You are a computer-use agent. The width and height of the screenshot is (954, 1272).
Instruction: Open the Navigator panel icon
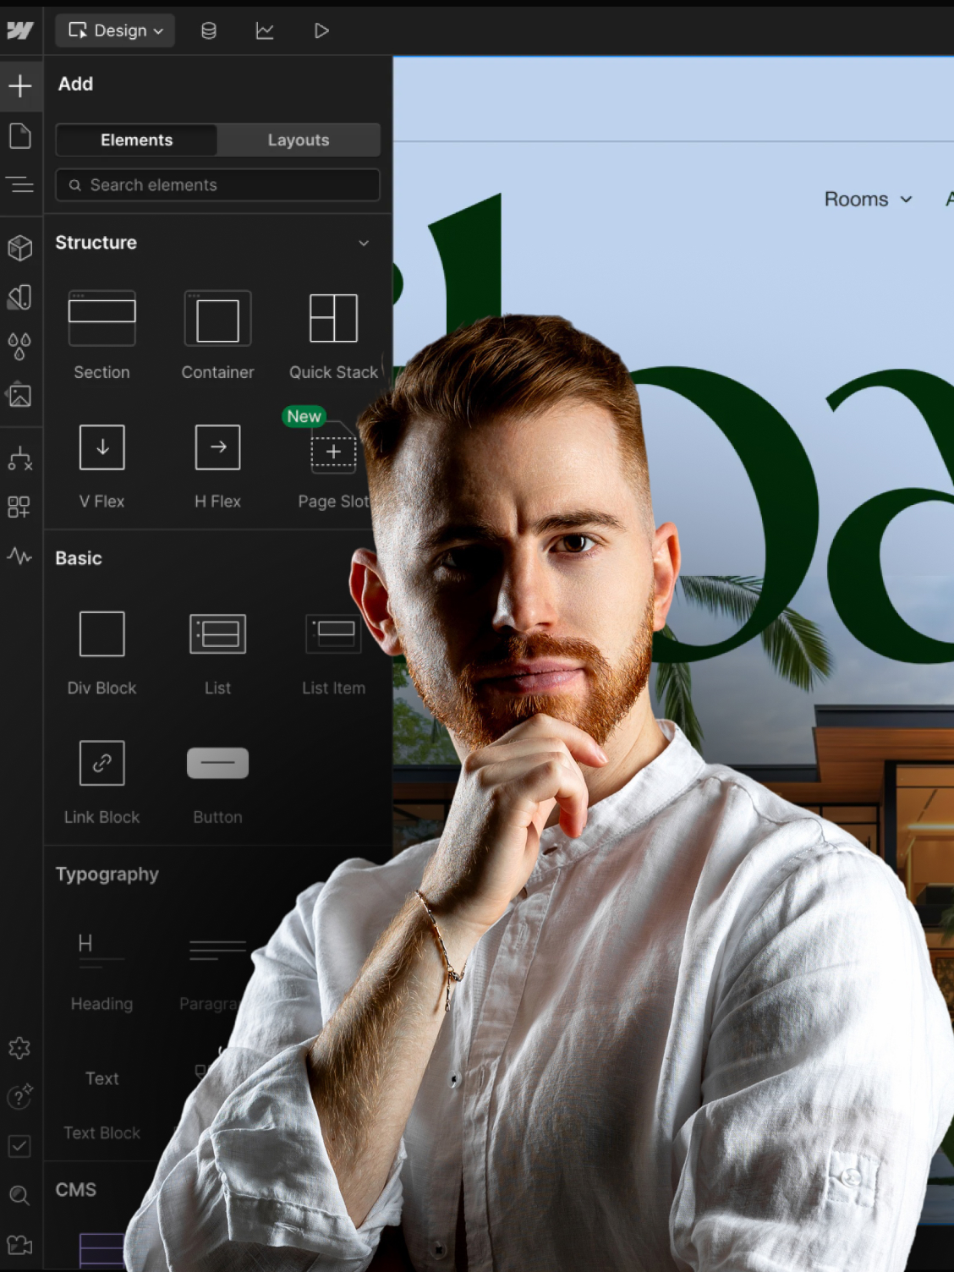pyautogui.click(x=20, y=184)
